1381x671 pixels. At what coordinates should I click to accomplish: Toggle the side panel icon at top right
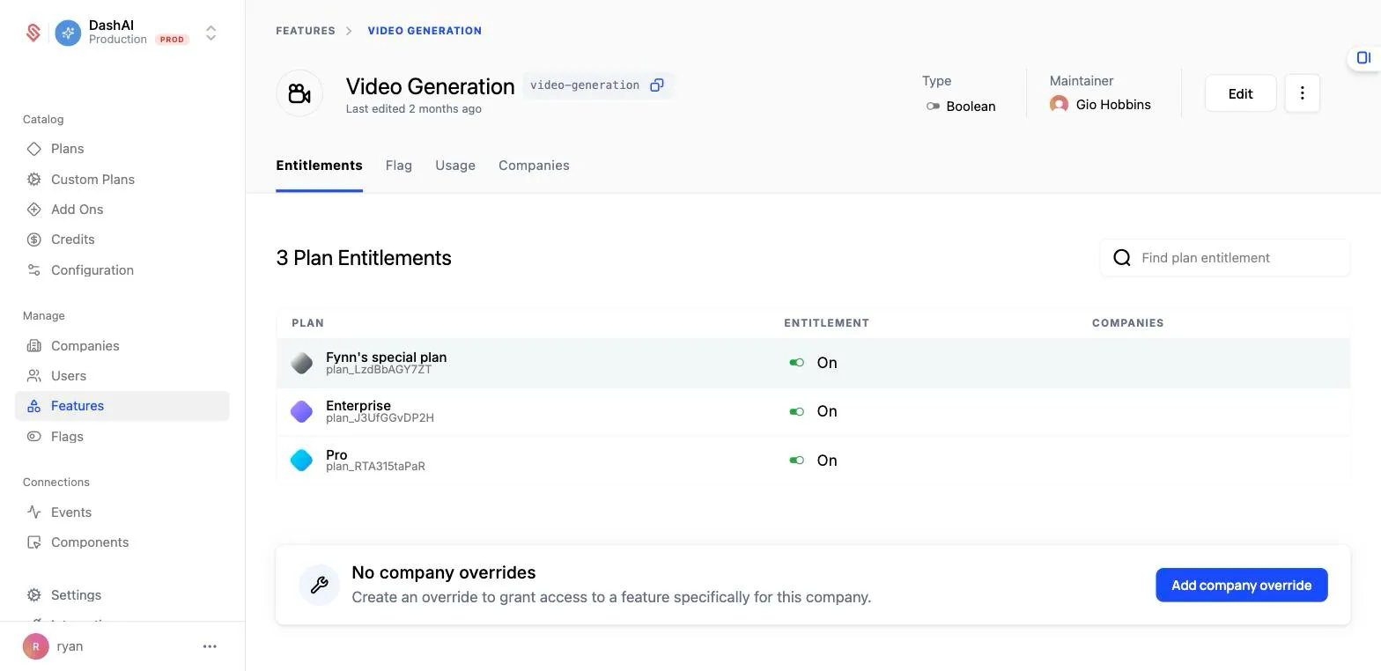click(x=1363, y=58)
